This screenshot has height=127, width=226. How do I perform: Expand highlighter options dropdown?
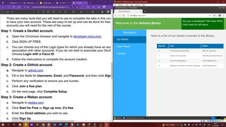pyautogui.click(x=77, y=12)
